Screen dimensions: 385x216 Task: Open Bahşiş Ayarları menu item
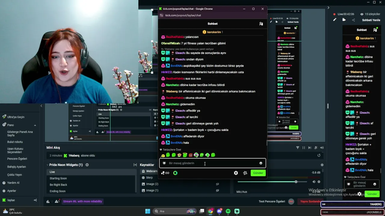17,167
